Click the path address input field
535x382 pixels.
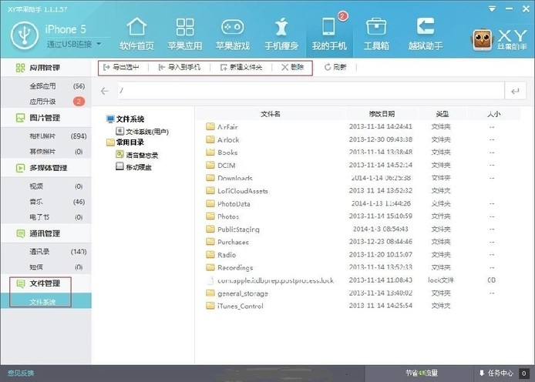point(311,91)
